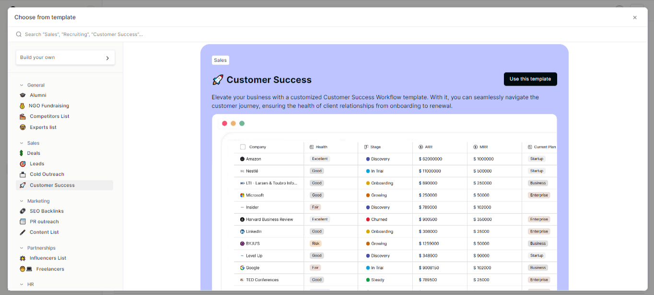Select the fireworks icon beside Influencers List
Screen dimensions: 654x295
(23, 258)
